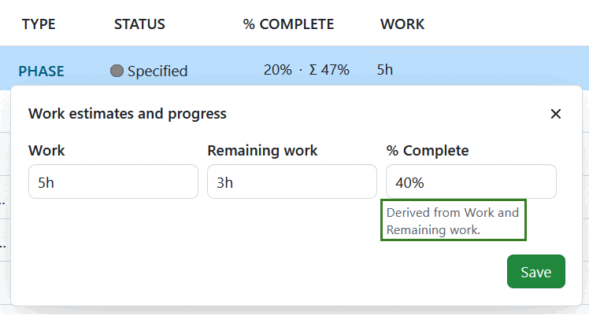The image size is (589, 315).
Task: Click the Σ 47% total in the row
Action: tap(329, 69)
